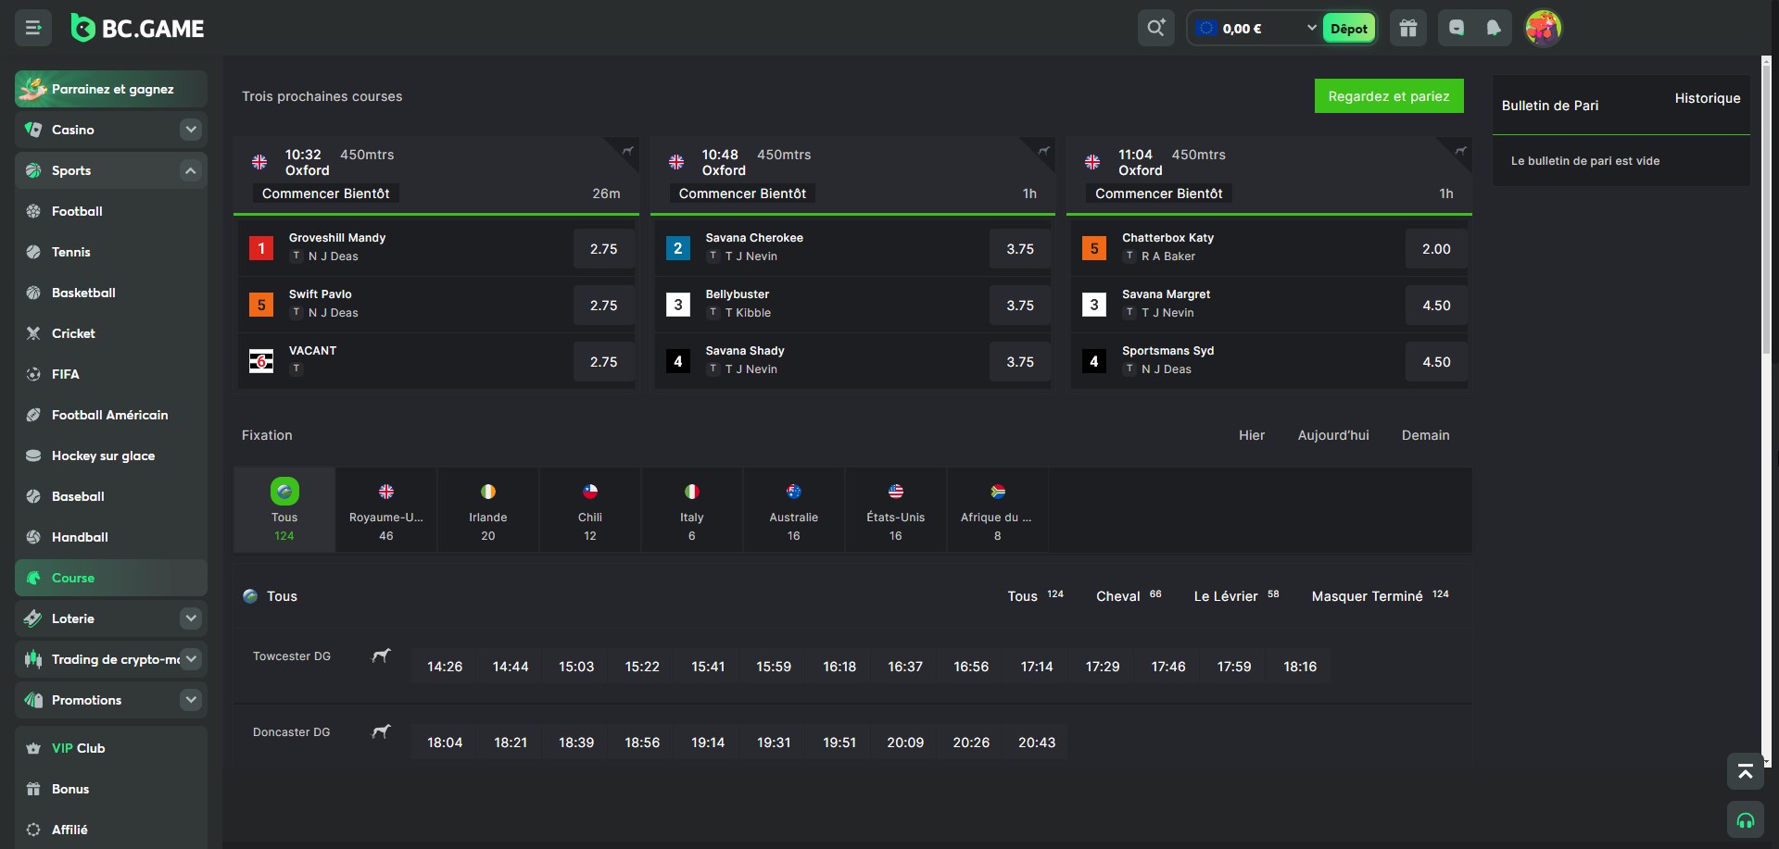Collapse the Sports sidebar section
The width and height of the screenshot is (1779, 849).
[191, 170]
